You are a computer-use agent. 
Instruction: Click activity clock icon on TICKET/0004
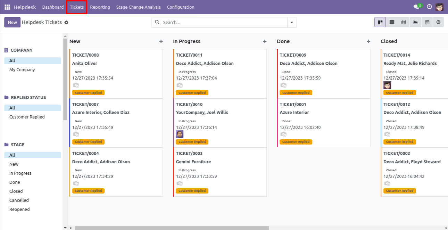click(x=76, y=183)
